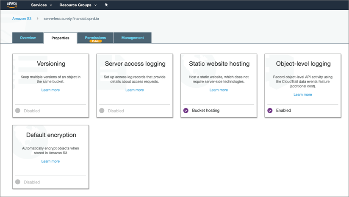The image size is (349, 197).
Task: Click Disabled text in Default encryption card
Action: click(32, 182)
